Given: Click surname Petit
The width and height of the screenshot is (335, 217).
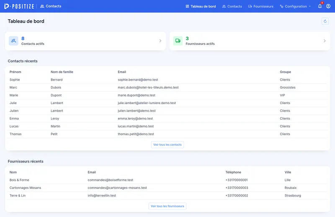Looking at the screenshot, I should click(x=54, y=134).
